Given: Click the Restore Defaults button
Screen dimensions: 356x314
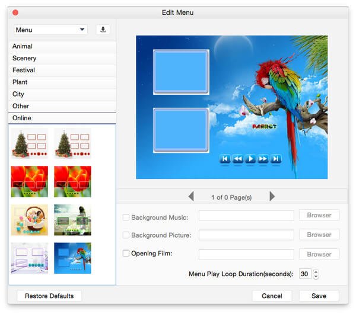Looking at the screenshot, I should [49, 296].
